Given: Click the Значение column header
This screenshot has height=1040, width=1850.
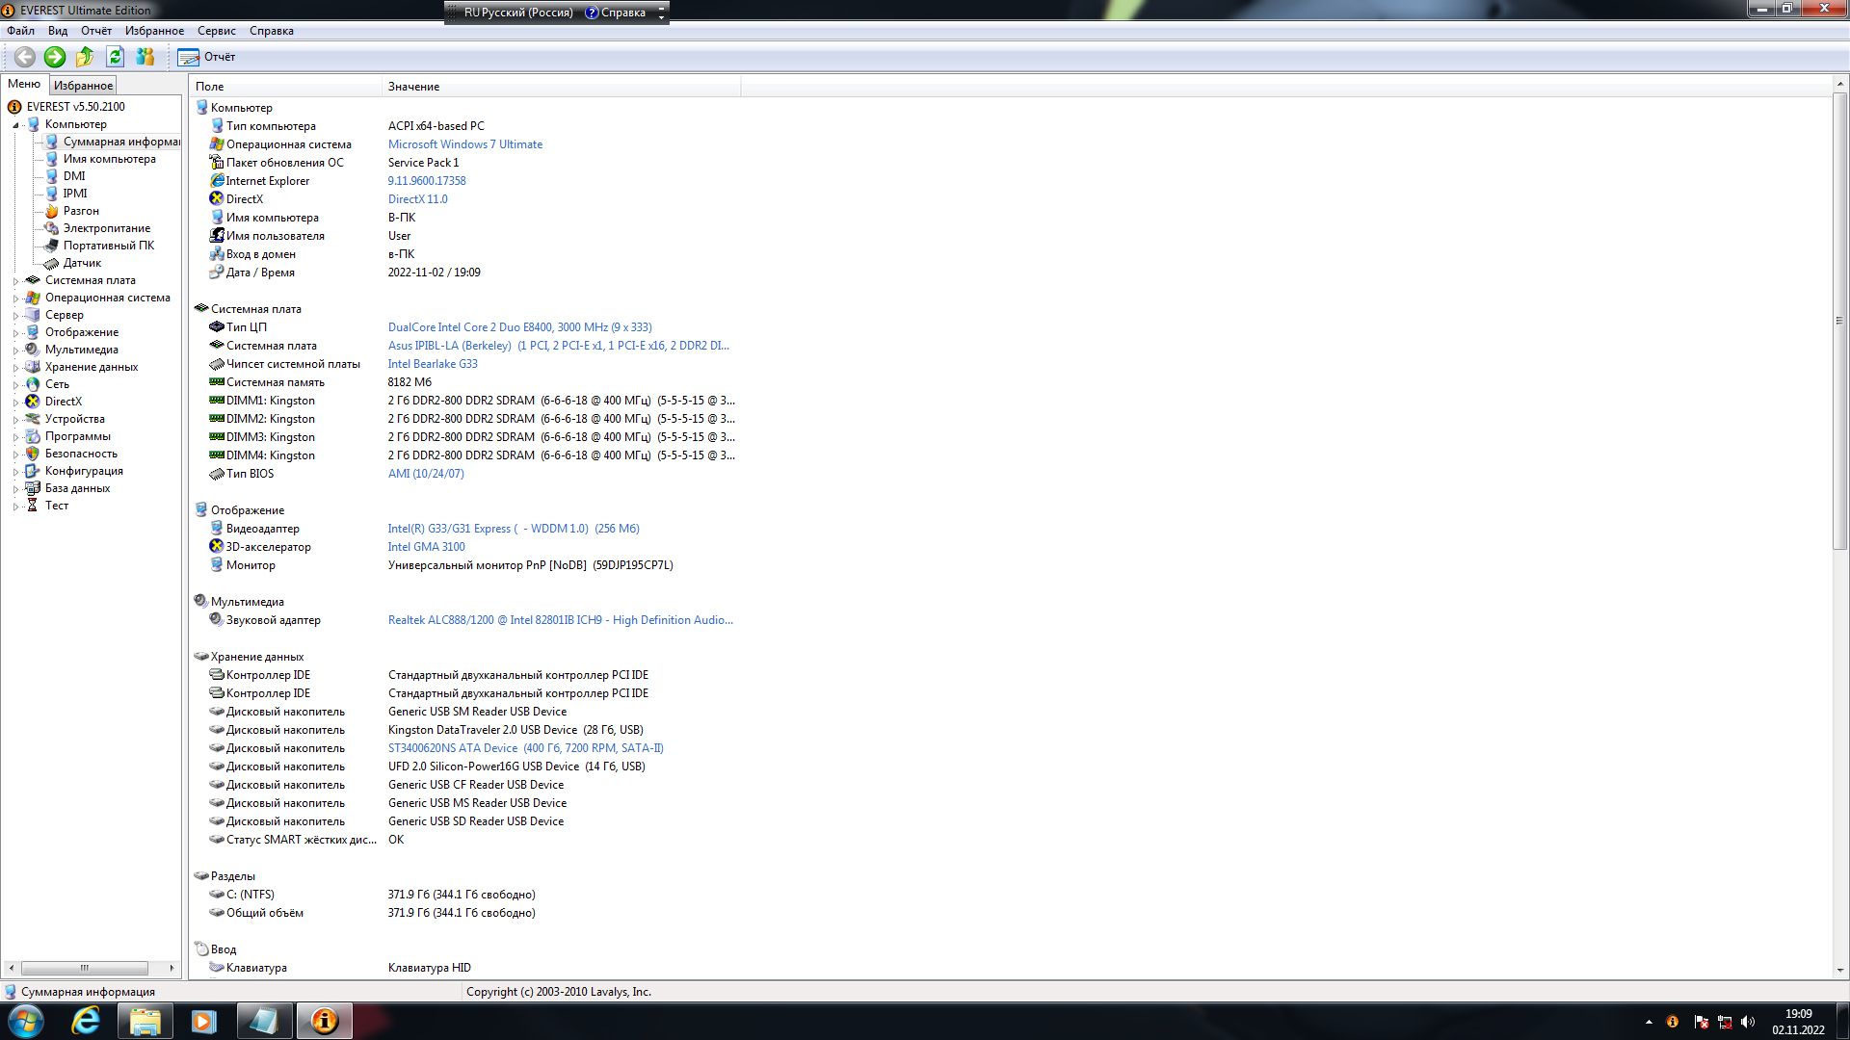Looking at the screenshot, I should (561, 87).
